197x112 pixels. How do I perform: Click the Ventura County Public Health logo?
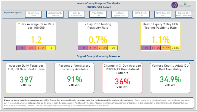tap(185, 5)
